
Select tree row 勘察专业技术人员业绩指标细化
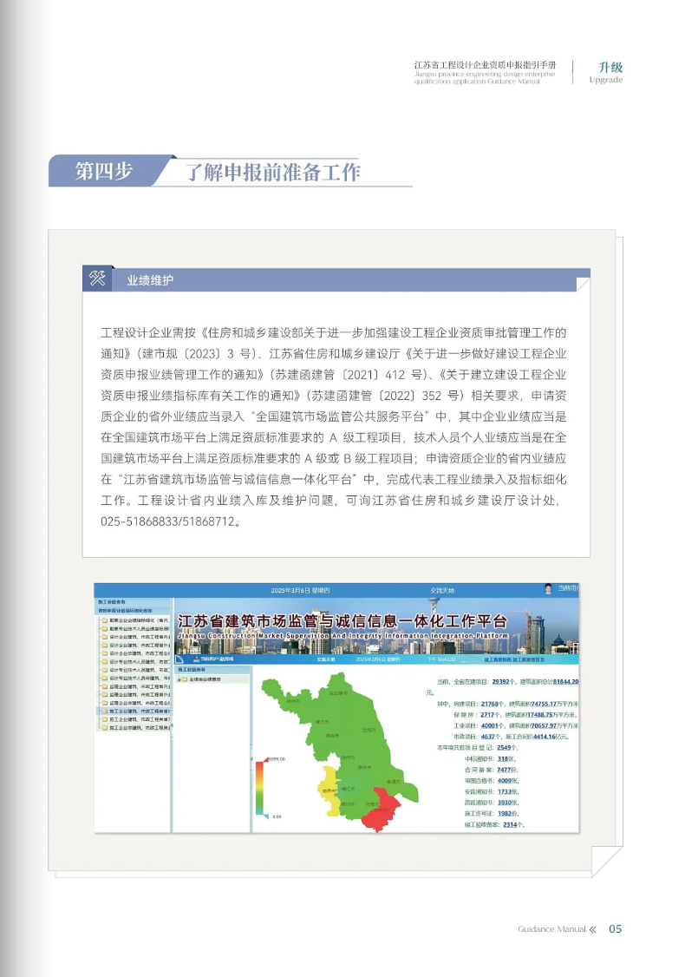click(136, 629)
